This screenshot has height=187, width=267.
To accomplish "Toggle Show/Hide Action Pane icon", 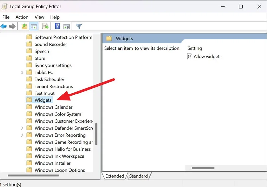I will [66, 27].
